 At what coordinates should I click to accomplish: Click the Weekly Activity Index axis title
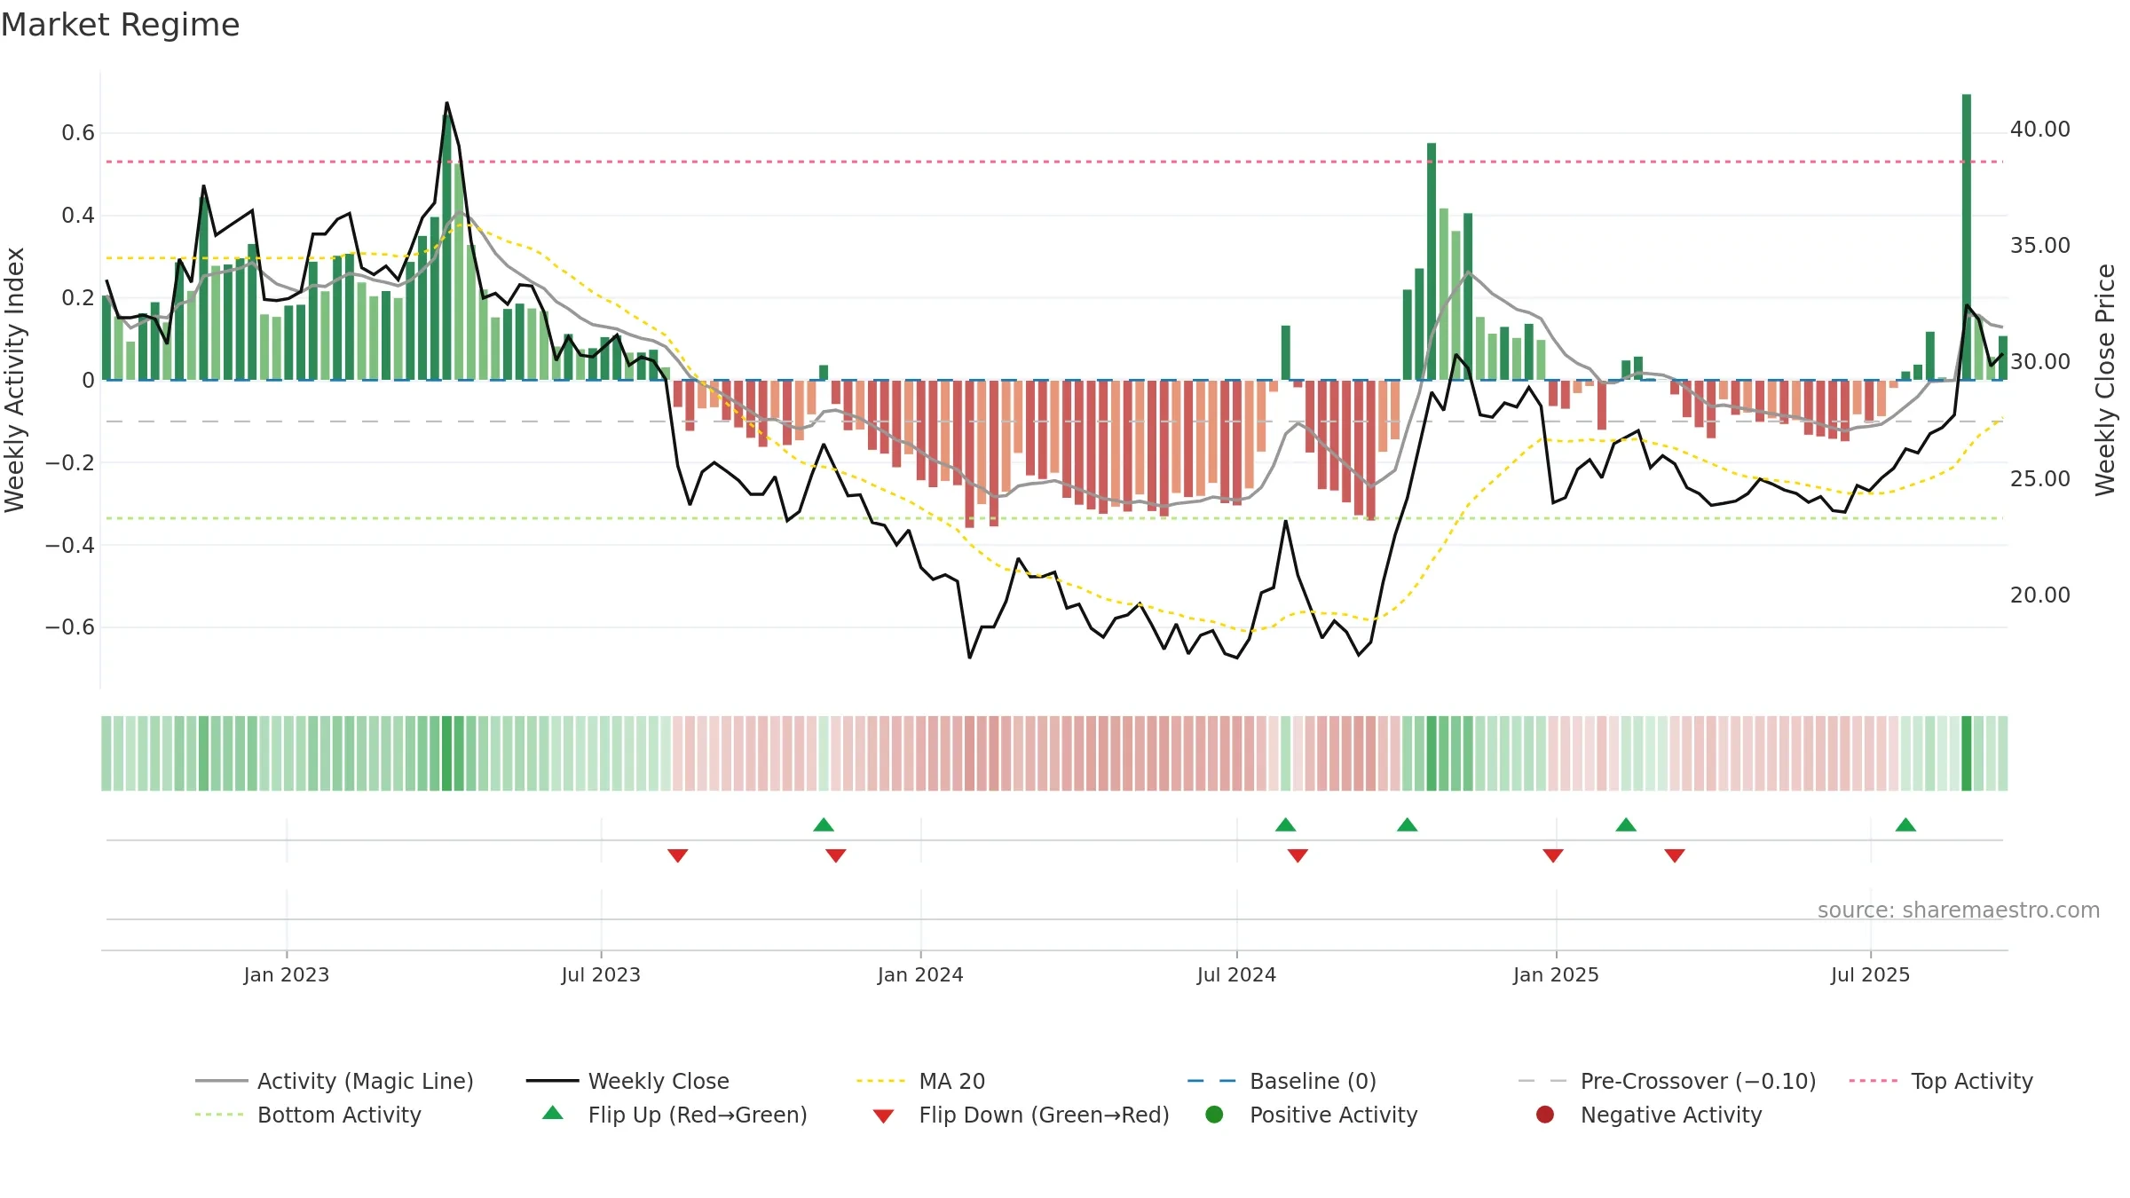coord(14,380)
